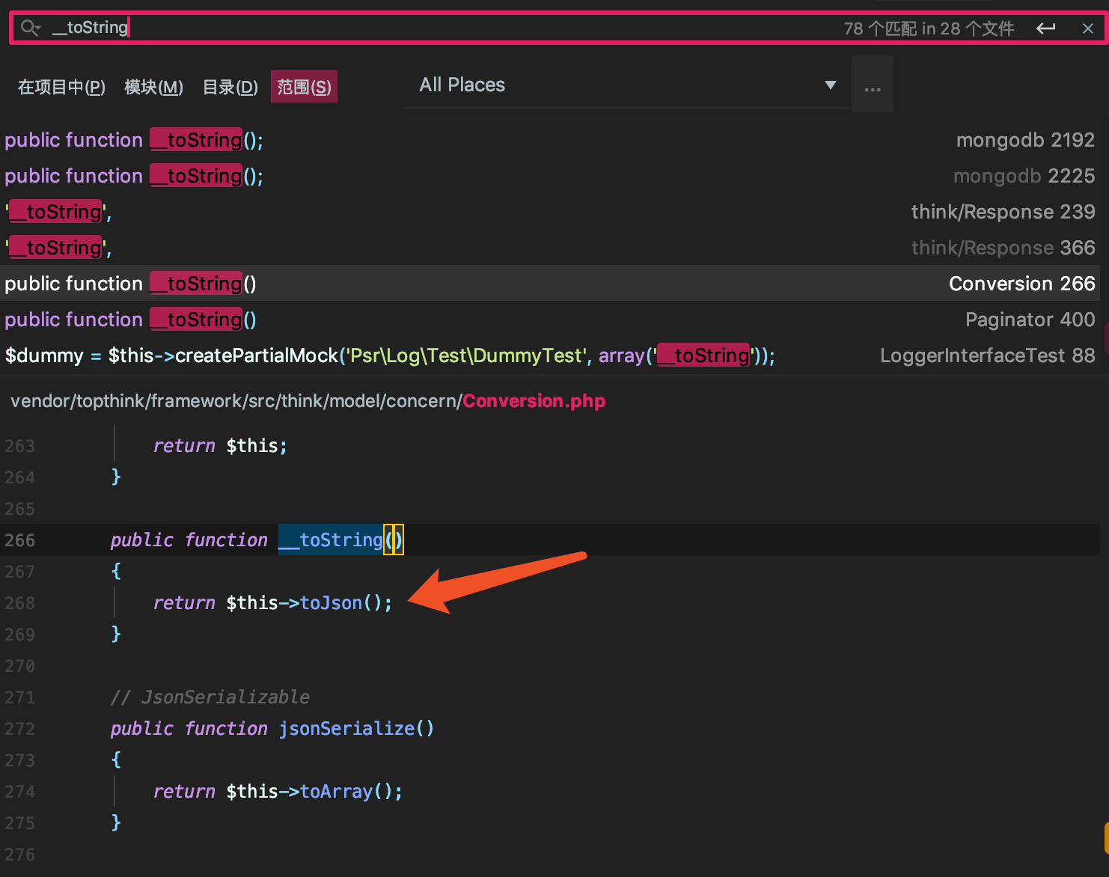
Task: Select result row Conversion 266
Action: click(x=550, y=284)
